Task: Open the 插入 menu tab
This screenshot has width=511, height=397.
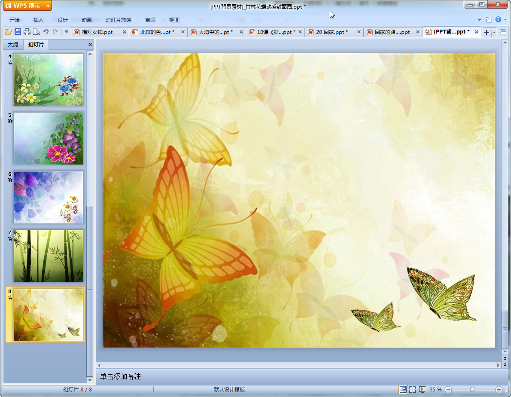Action: click(x=39, y=20)
